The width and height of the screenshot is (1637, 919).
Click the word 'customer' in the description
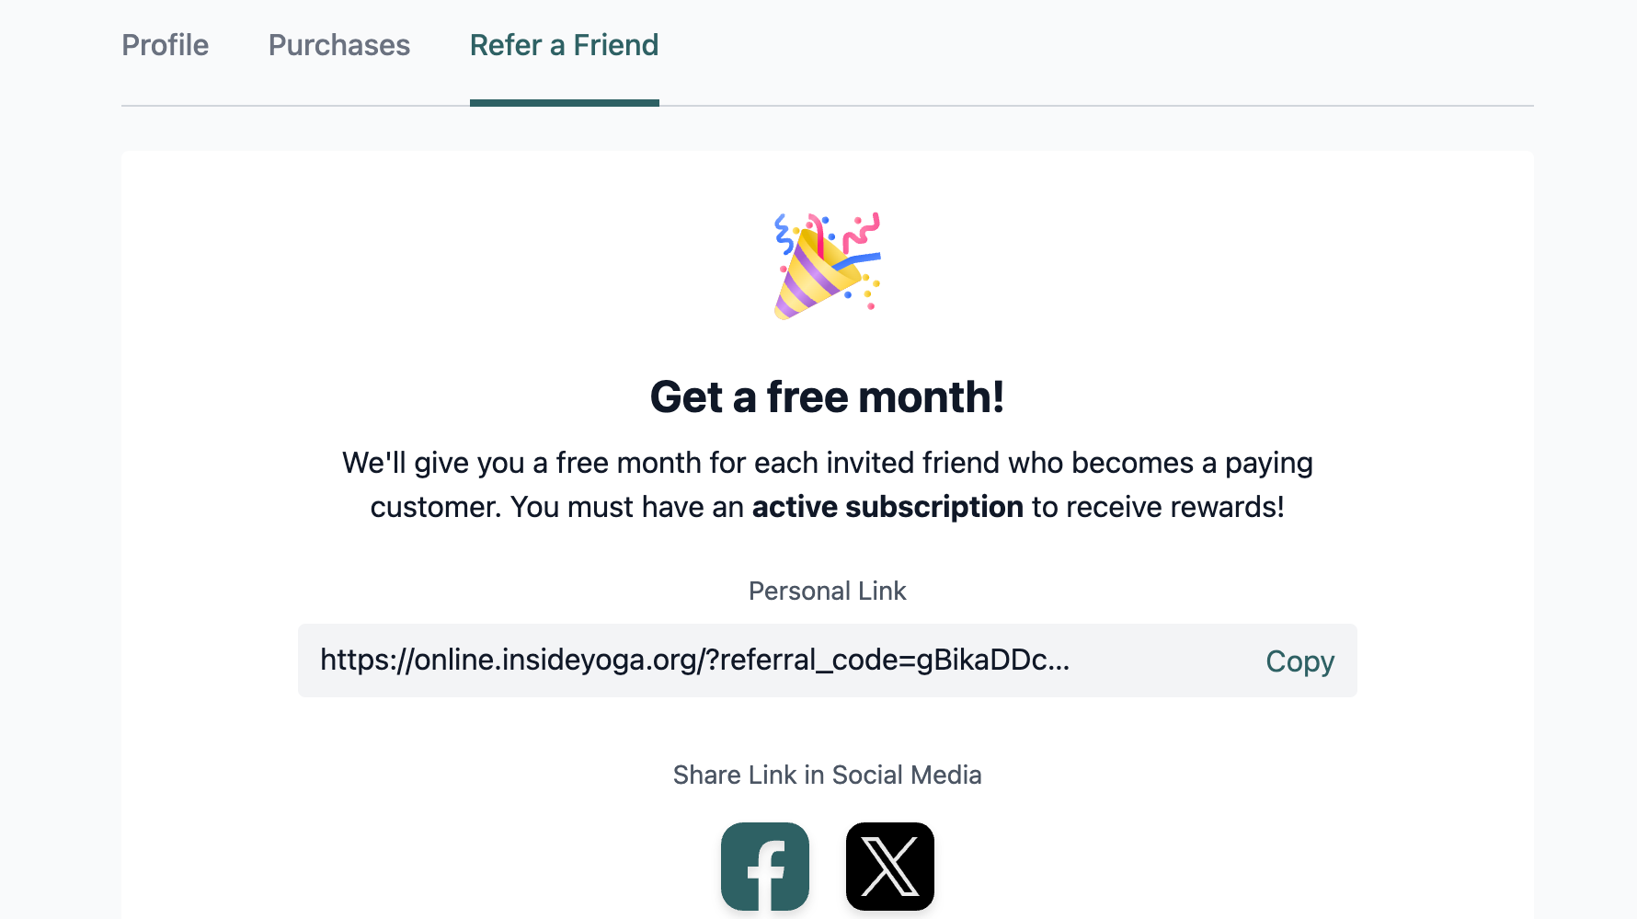436,507
